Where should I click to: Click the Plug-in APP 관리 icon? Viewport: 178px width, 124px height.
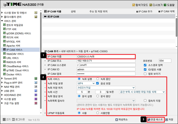point(36,83)
